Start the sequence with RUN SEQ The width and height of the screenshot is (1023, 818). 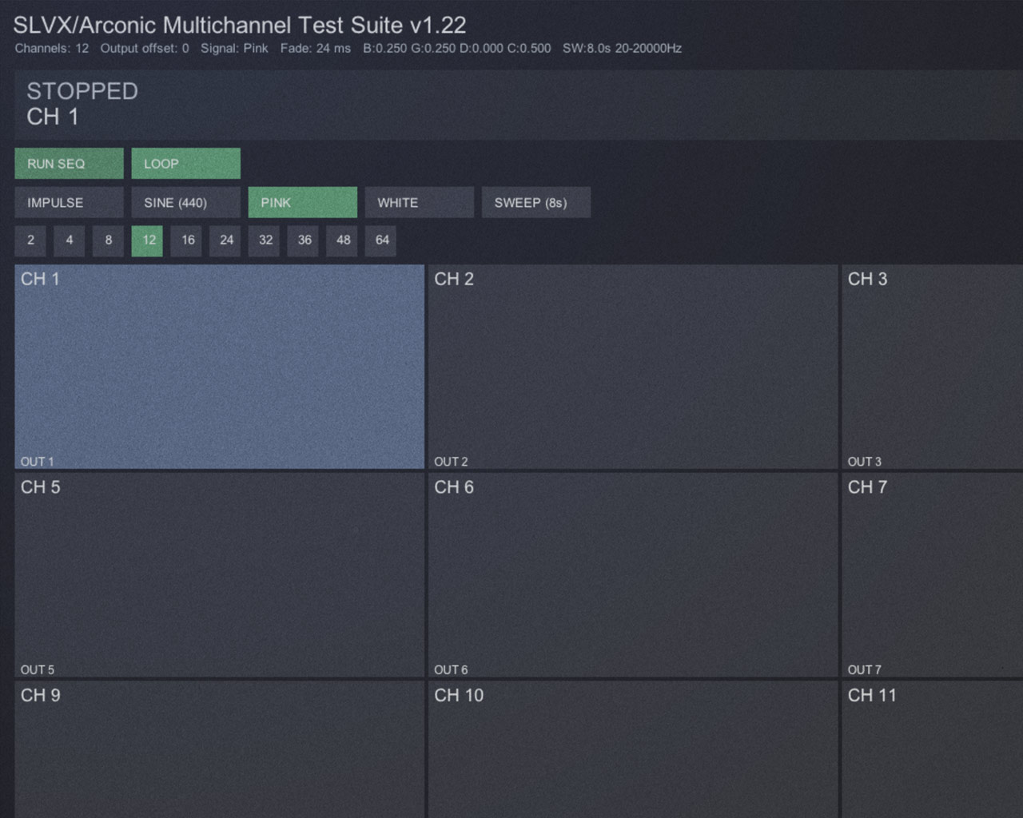pos(68,163)
